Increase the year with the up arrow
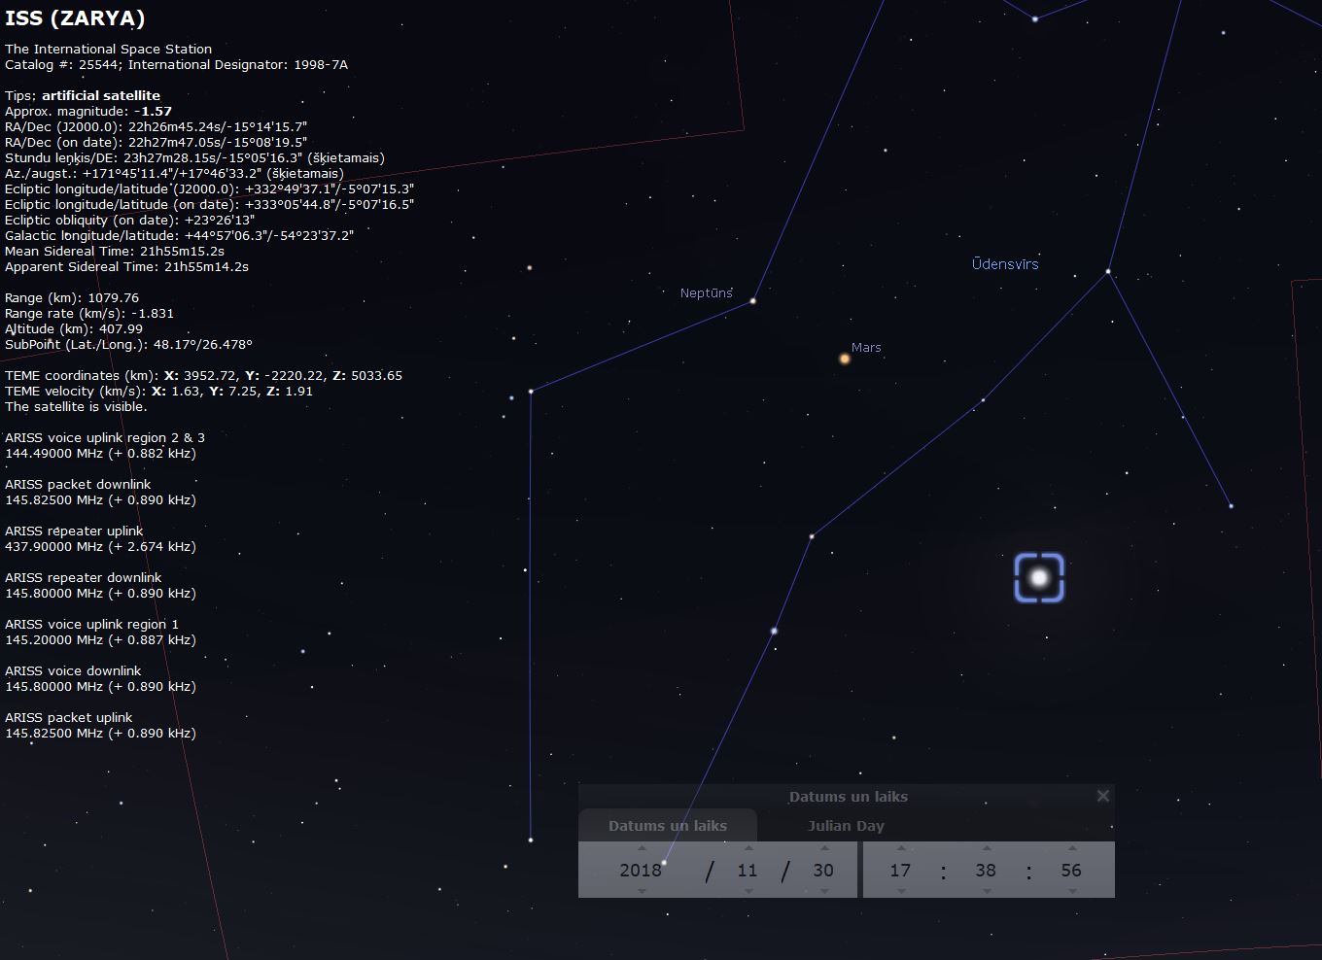The height and width of the screenshot is (960, 1322). pos(642,848)
